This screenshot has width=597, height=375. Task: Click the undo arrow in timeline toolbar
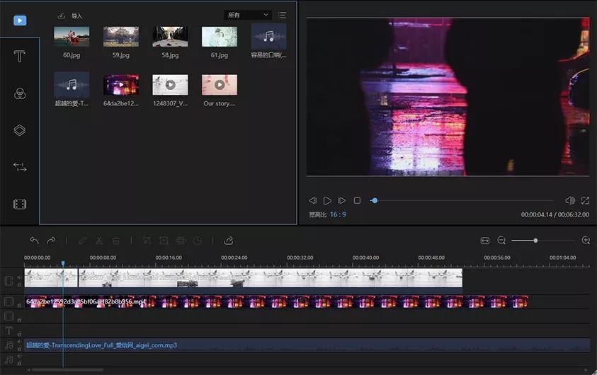tap(34, 241)
